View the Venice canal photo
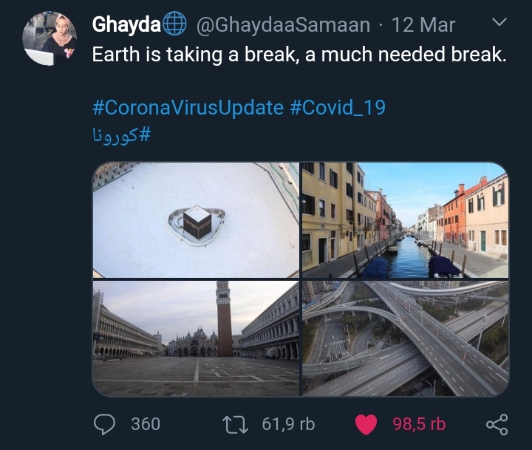532x450 pixels. click(x=406, y=220)
